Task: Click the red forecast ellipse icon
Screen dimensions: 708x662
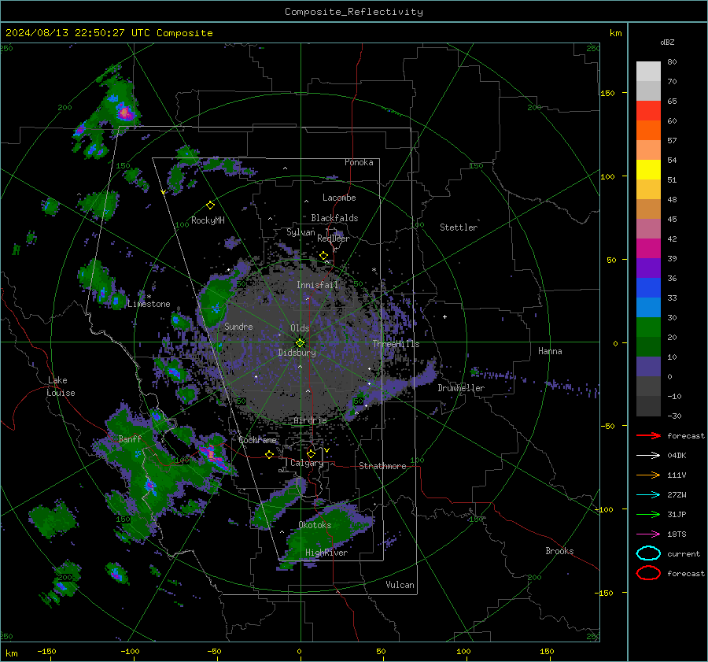Action: click(648, 573)
